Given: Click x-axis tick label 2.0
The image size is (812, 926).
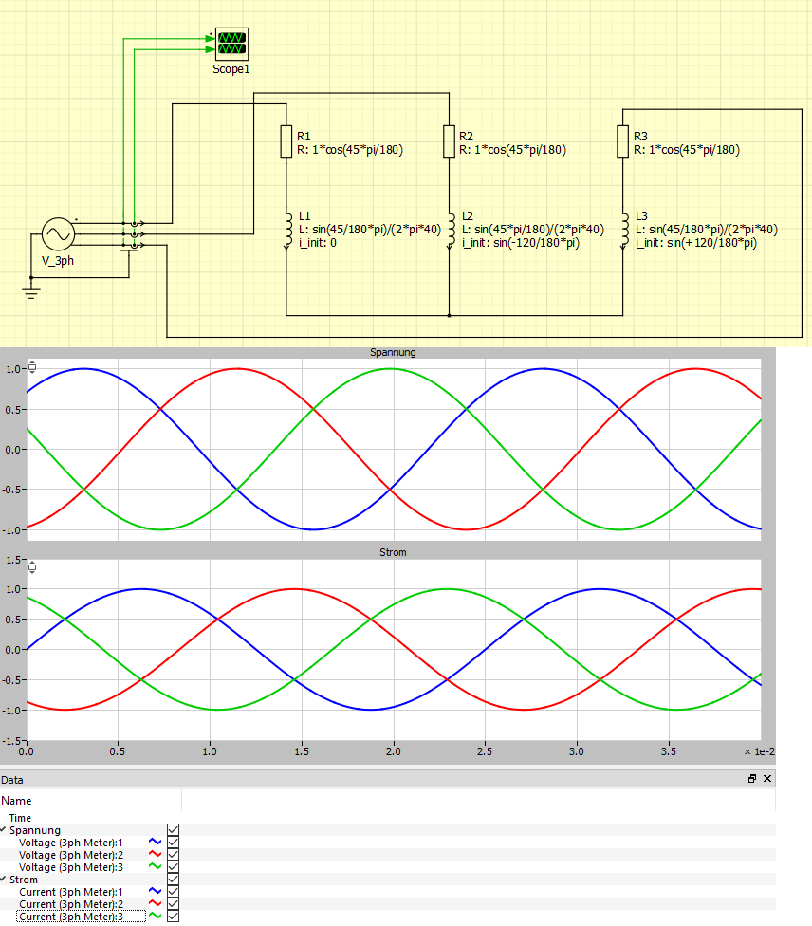Looking at the screenshot, I should coord(394,751).
